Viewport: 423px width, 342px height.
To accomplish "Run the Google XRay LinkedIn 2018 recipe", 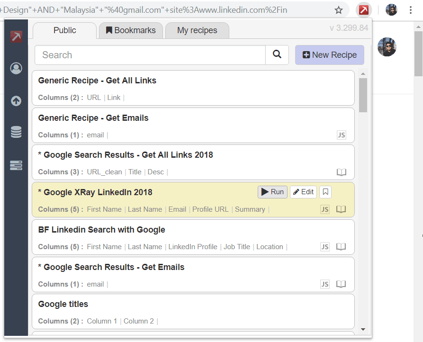I will coord(272,192).
